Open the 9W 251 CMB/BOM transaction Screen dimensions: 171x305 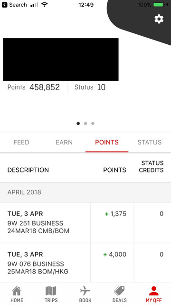[85, 223]
